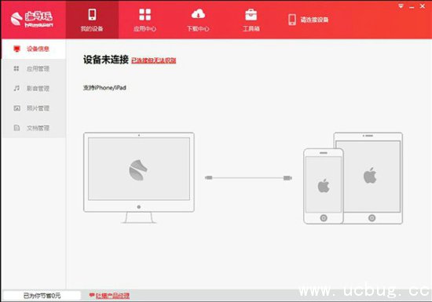Click the 支持iPhone/iPad text
432x302 pixels.
pyautogui.click(x=104, y=88)
